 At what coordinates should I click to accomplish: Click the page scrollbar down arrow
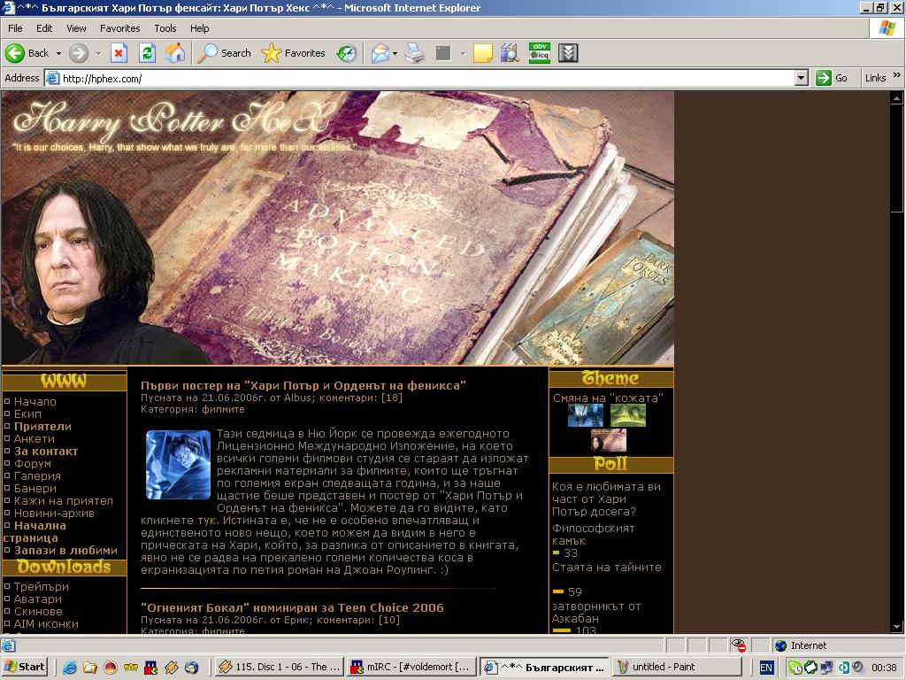(x=896, y=627)
